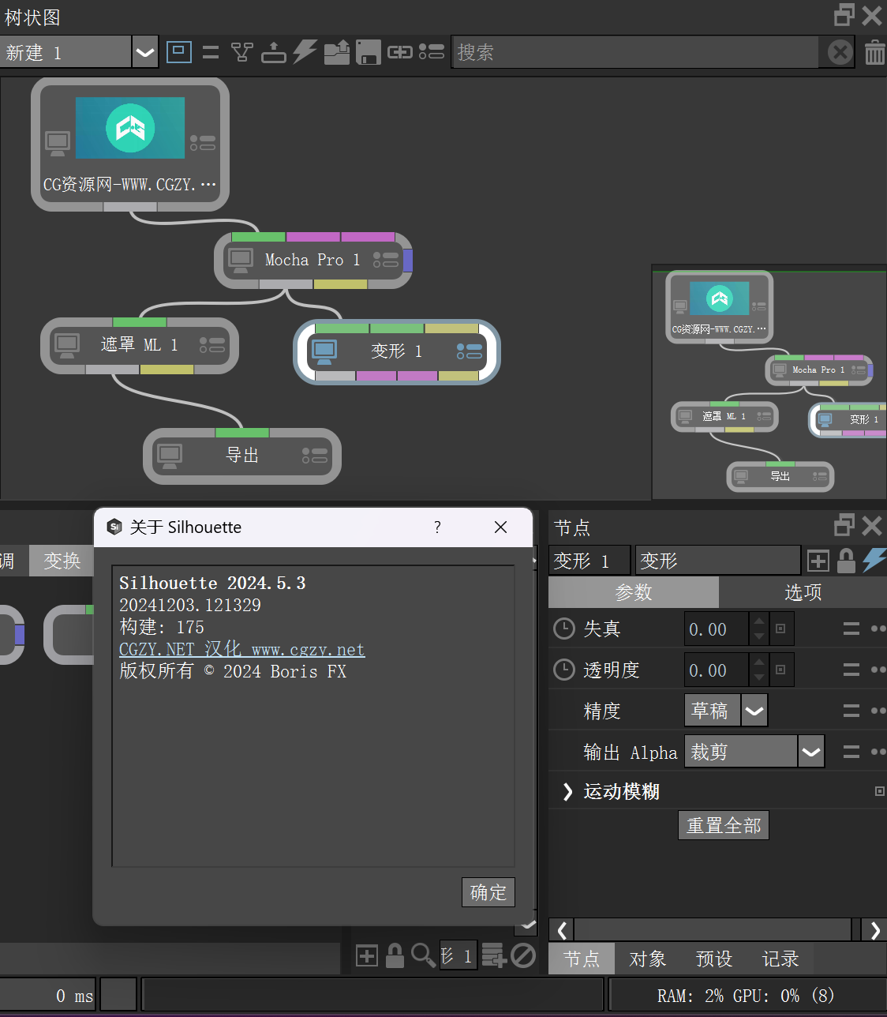The height and width of the screenshot is (1017, 887).
Task: Click the floppy disk save icon
Action: pos(369,52)
